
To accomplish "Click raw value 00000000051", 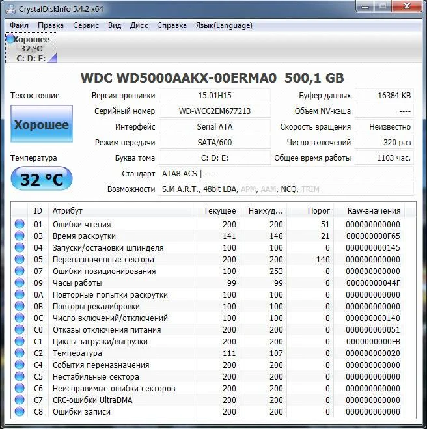I will coord(373,329).
